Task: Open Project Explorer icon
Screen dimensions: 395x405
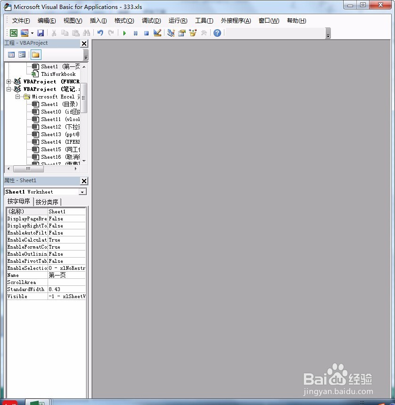Action: (x=171, y=33)
